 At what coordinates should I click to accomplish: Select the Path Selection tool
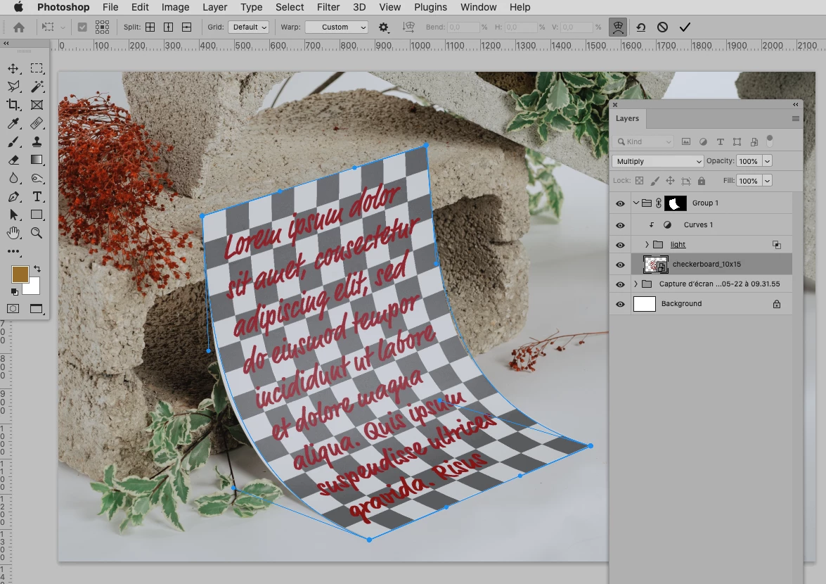click(x=13, y=215)
